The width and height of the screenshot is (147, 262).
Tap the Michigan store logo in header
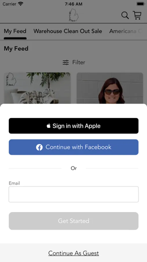click(x=74, y=15)
